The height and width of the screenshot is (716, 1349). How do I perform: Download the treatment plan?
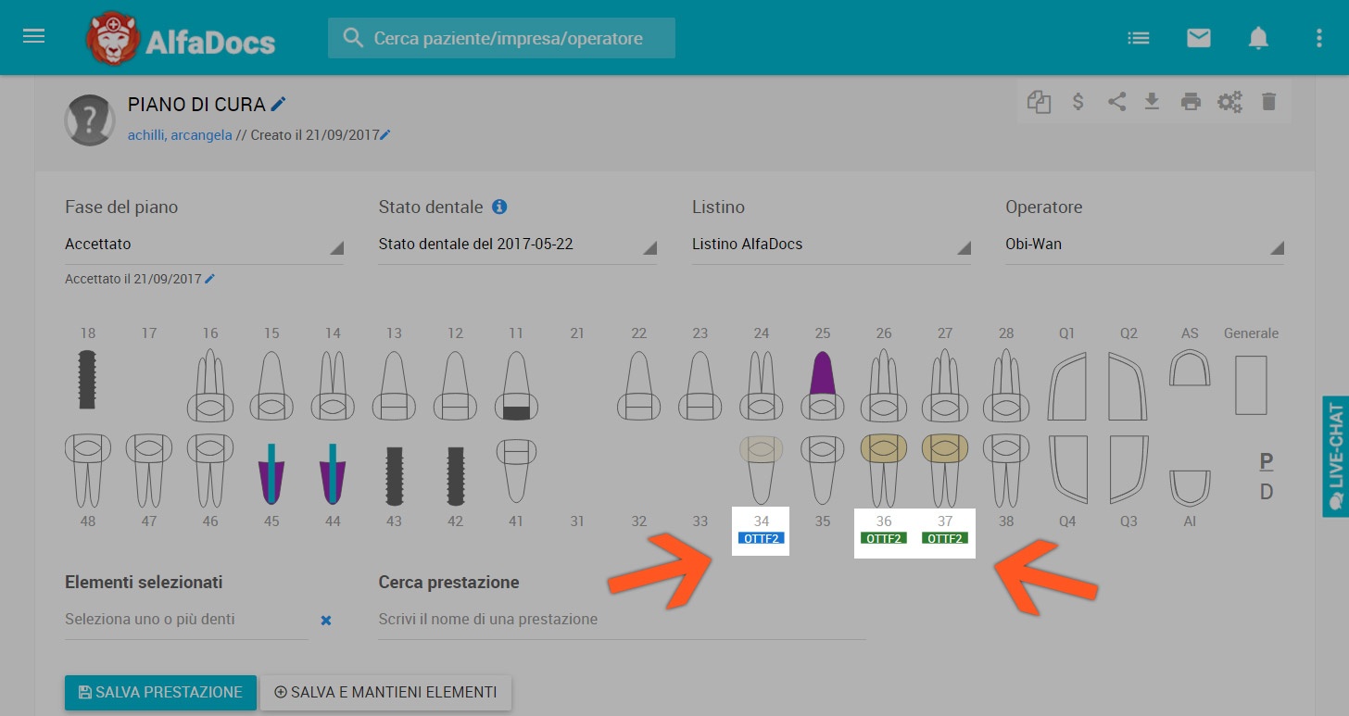(x=1152, y=102)
